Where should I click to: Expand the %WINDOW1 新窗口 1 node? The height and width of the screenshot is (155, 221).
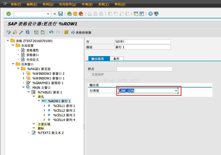(24, 78)
